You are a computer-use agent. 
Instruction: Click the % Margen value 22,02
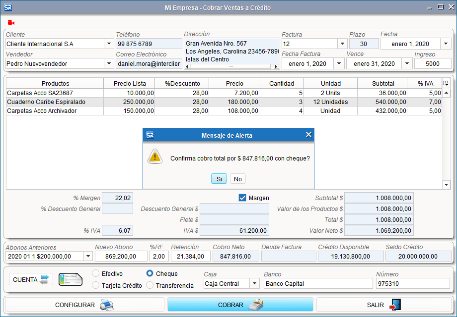[x=117, y=198]
